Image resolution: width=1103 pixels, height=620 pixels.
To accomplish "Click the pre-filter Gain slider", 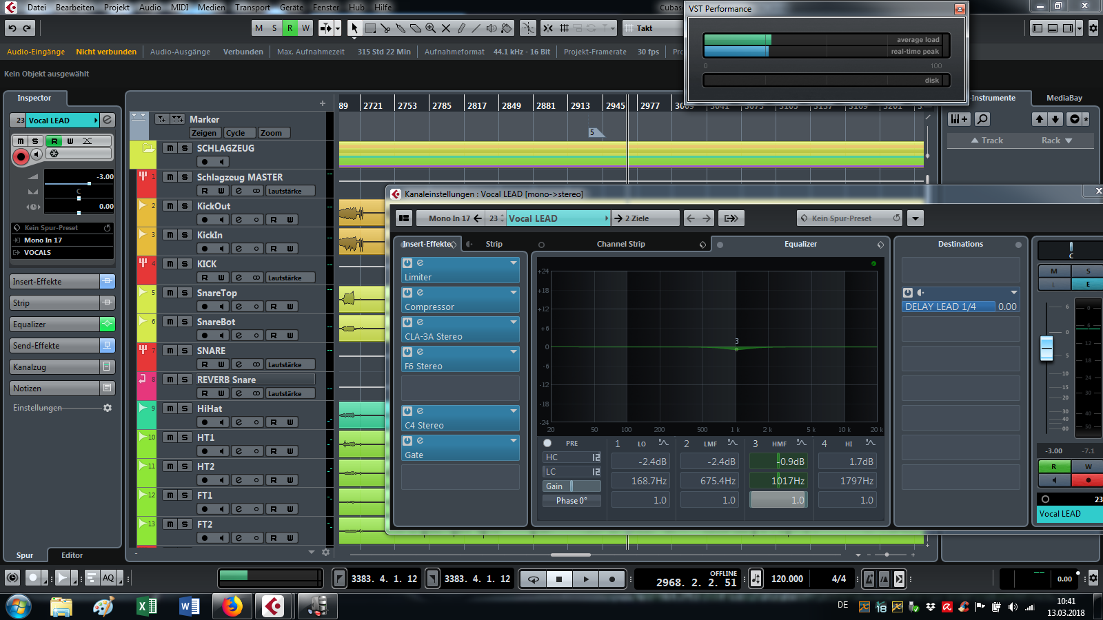I will (571, 486).
